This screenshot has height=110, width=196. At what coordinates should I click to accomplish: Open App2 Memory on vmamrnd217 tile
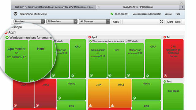pyautogui.click(x=135, y=61)
